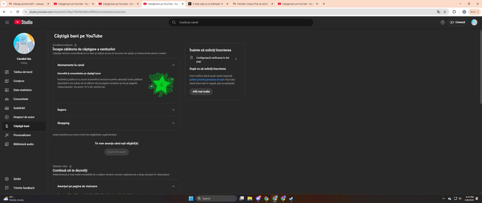Focus the Caută pe canal search field
The width and height of the screenshot is (482, 203).
241,22
